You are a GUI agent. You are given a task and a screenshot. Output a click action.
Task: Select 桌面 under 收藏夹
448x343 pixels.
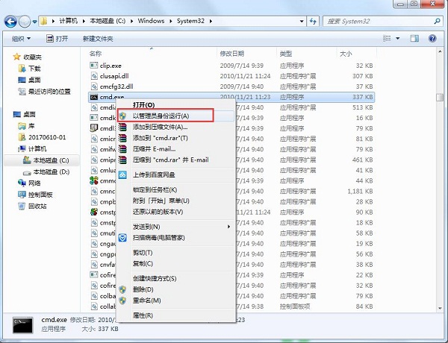(30, 80)
